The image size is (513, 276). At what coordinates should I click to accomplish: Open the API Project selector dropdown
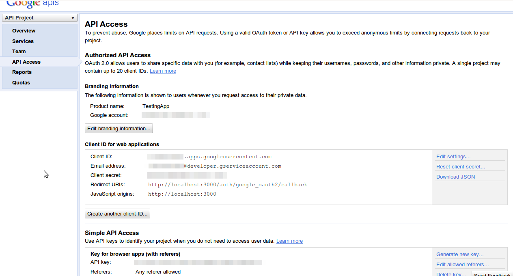click(39, 17)
